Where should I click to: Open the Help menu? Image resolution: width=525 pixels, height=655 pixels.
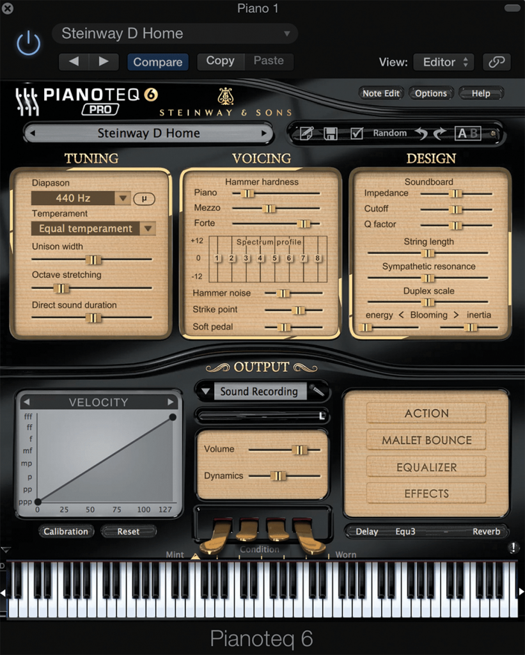[x=481, y=93]
